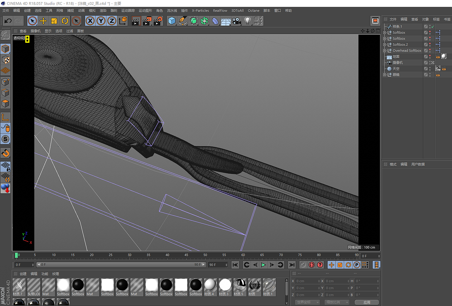Select the Scale tool
Viewport: 452px width, 306px height.
pos(54,21)
